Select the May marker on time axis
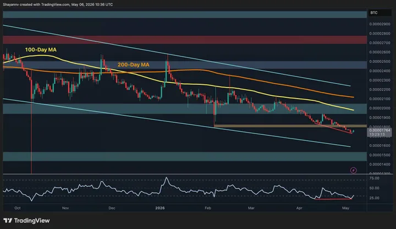 coord(345,208)
